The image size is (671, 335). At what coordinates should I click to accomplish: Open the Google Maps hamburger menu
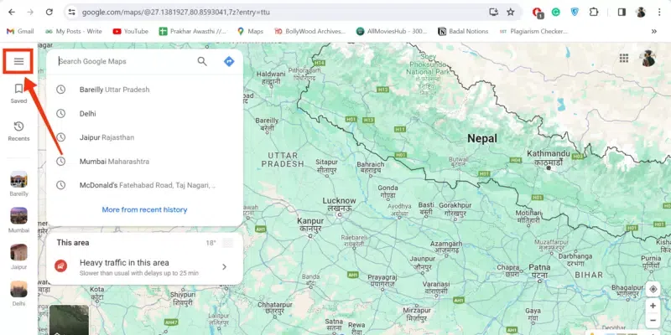(18, 61)
